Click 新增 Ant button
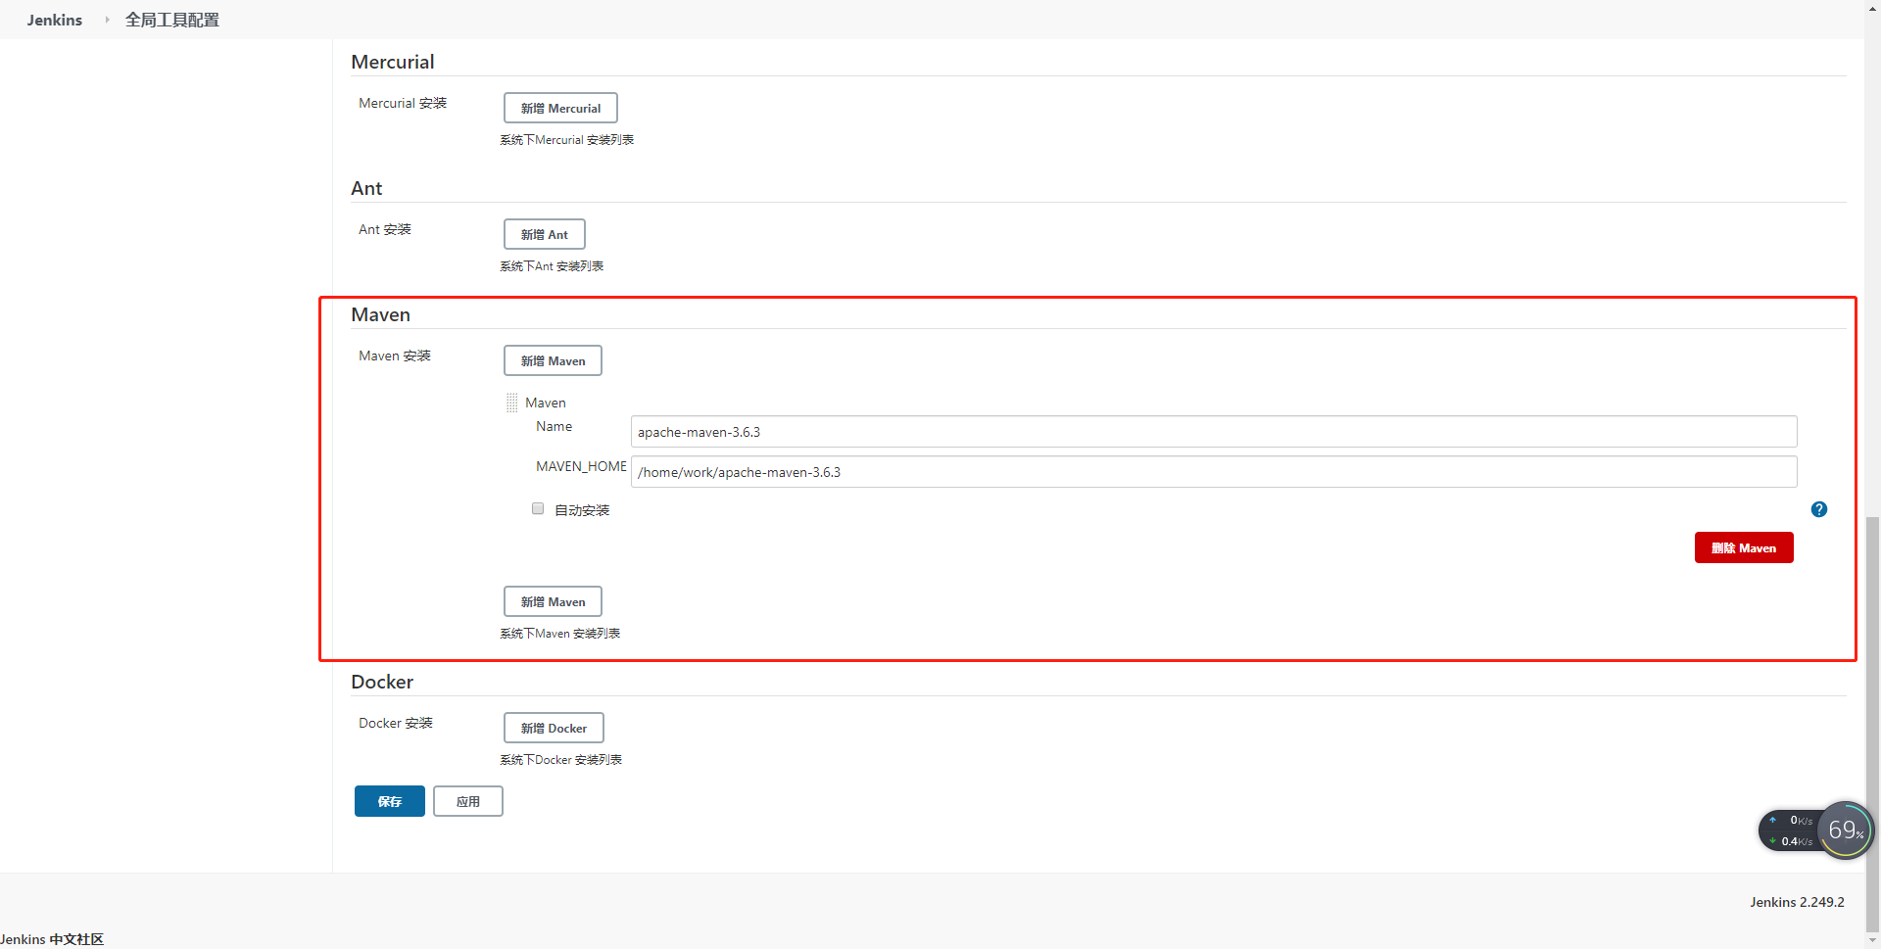The width and height of the screenshot is (1881, 949). click(x=545, y=234)
